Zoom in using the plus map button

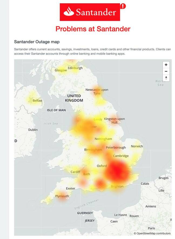point(166,65)
